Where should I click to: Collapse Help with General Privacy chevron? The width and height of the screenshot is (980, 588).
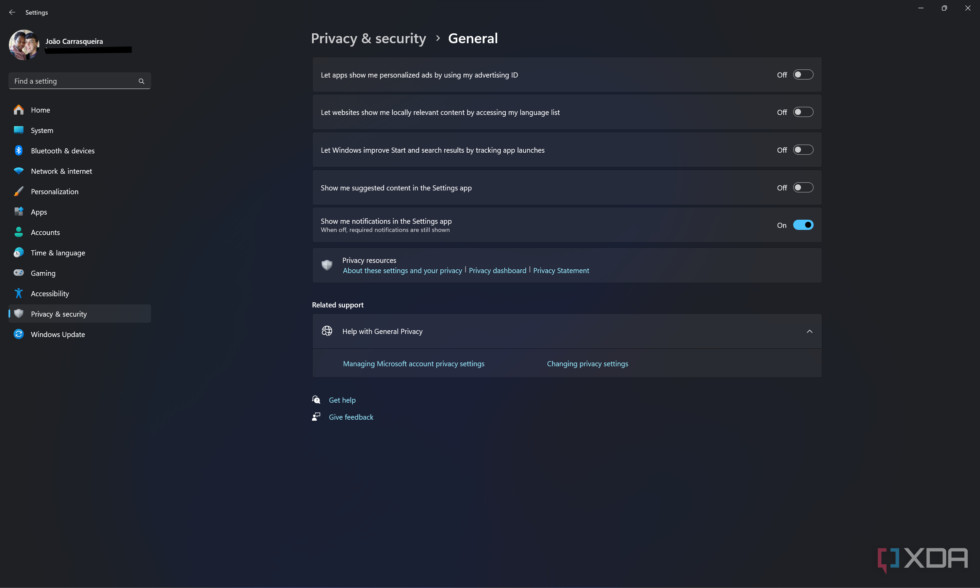click(810, 331)
